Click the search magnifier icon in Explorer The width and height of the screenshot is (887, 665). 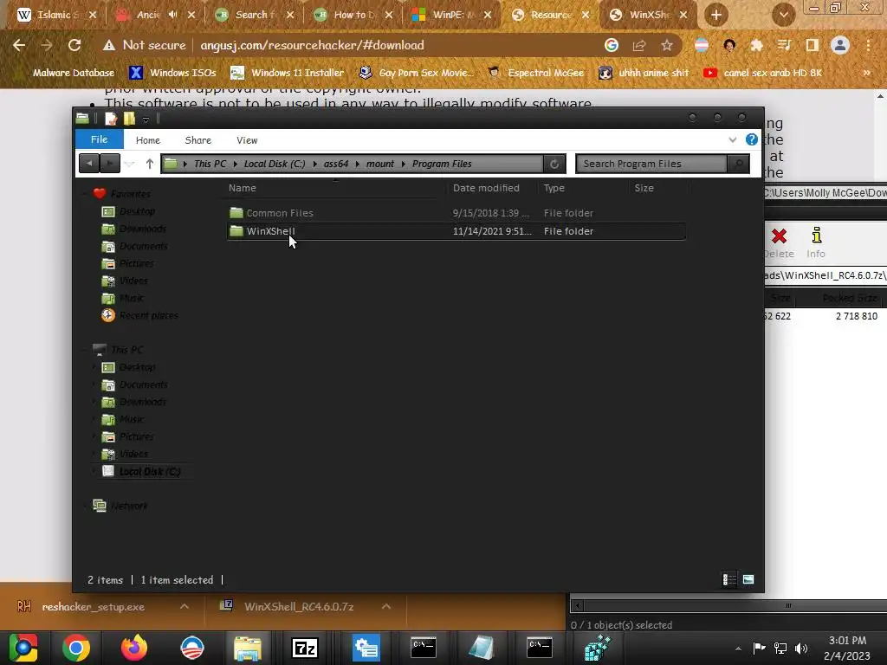(738, 164)
